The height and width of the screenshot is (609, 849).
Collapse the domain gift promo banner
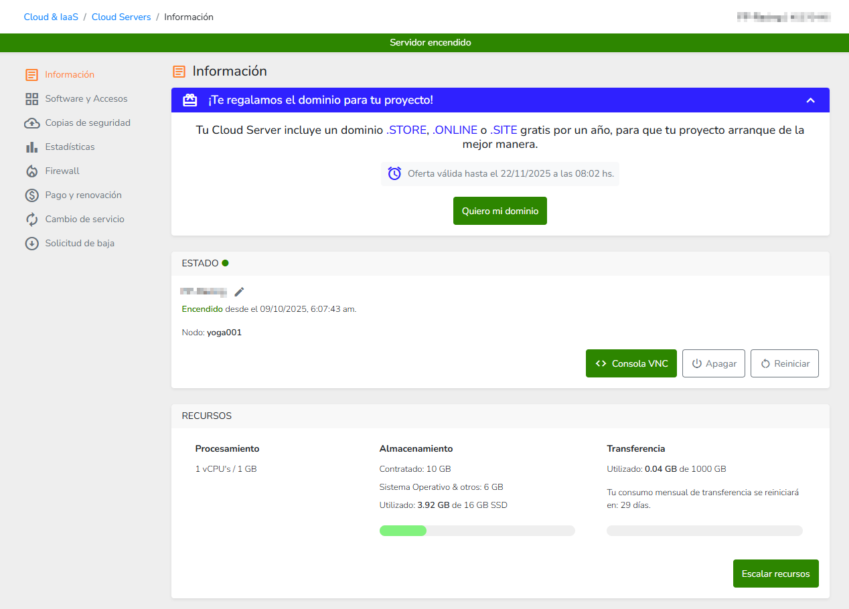click(x=810, y=100)
